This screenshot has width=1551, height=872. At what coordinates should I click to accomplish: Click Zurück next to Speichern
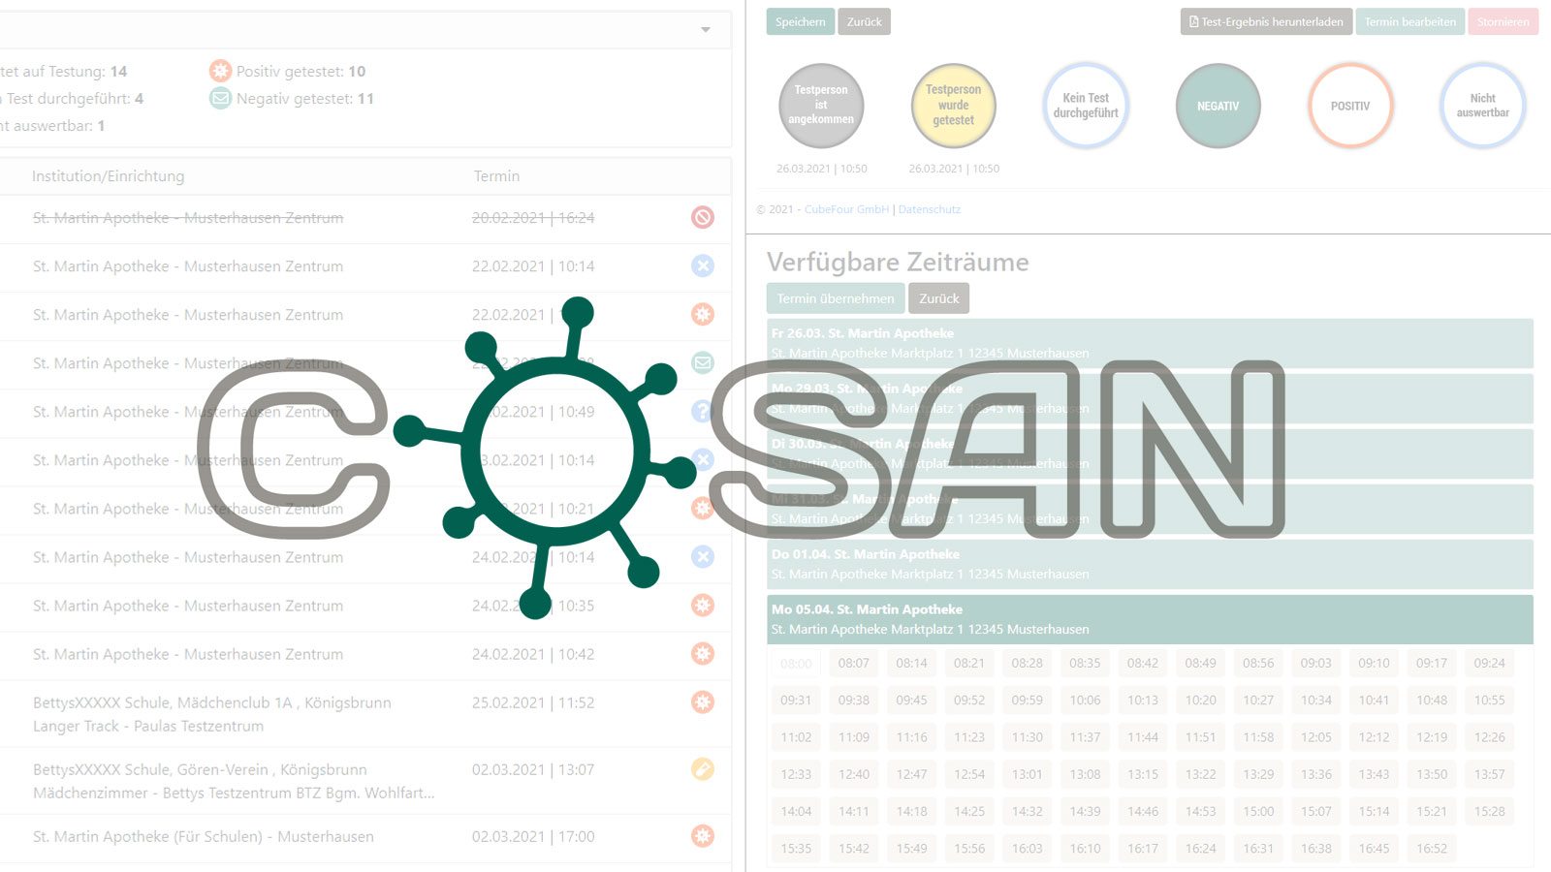tap(865, 21)
